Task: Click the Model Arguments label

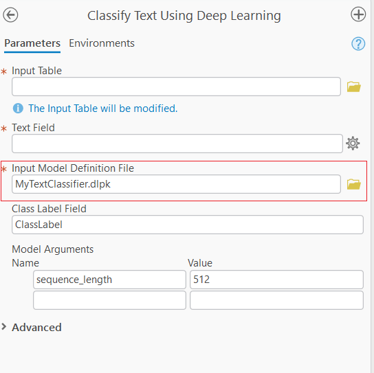Action: (52, 249)
